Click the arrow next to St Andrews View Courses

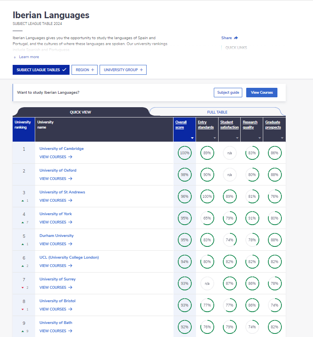click(70, 200)
